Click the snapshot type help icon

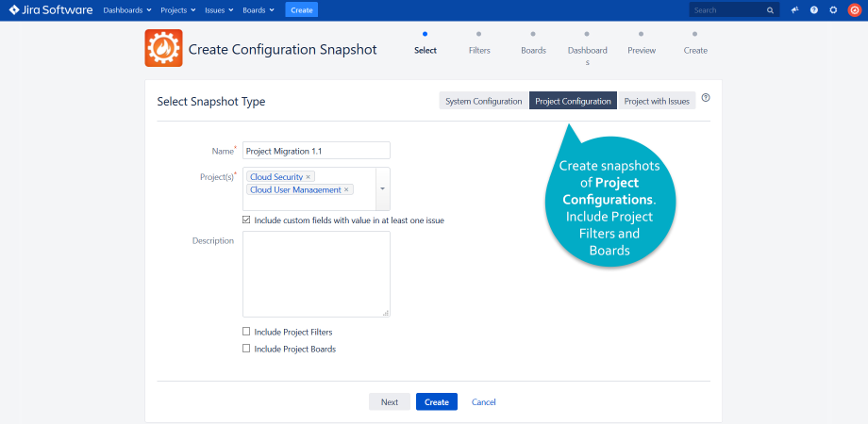pos(706,98)
